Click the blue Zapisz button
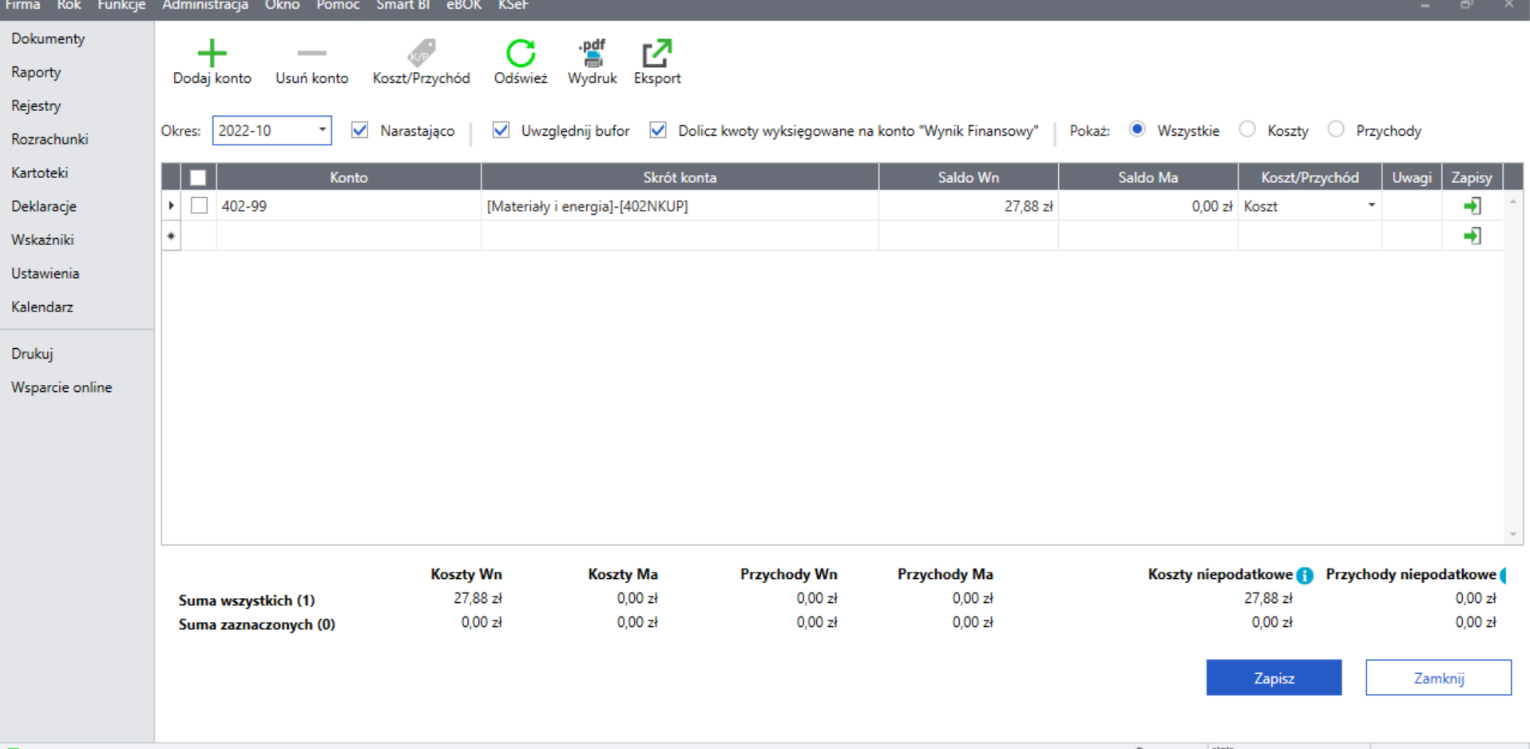 tap(1274, 678)
